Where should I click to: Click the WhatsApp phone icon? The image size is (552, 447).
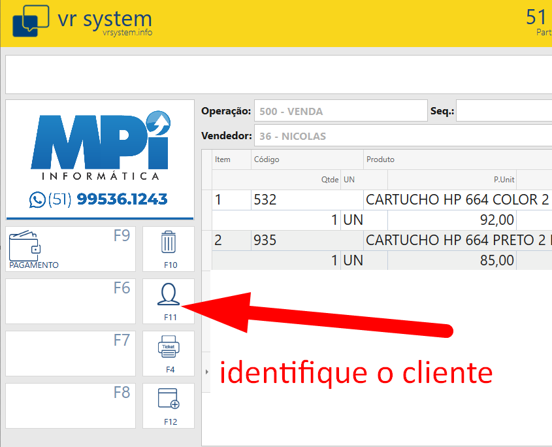point(37,199)
